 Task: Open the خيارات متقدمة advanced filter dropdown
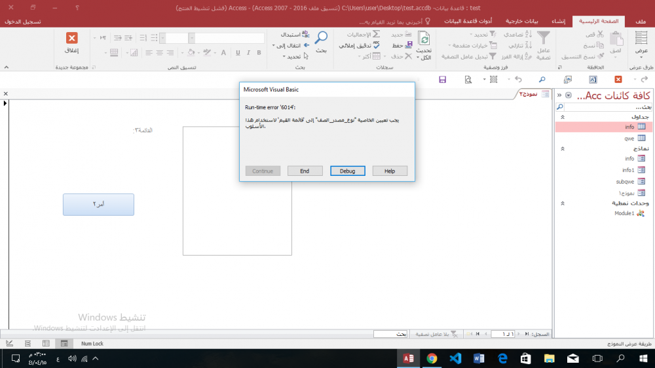coord(472,45)
